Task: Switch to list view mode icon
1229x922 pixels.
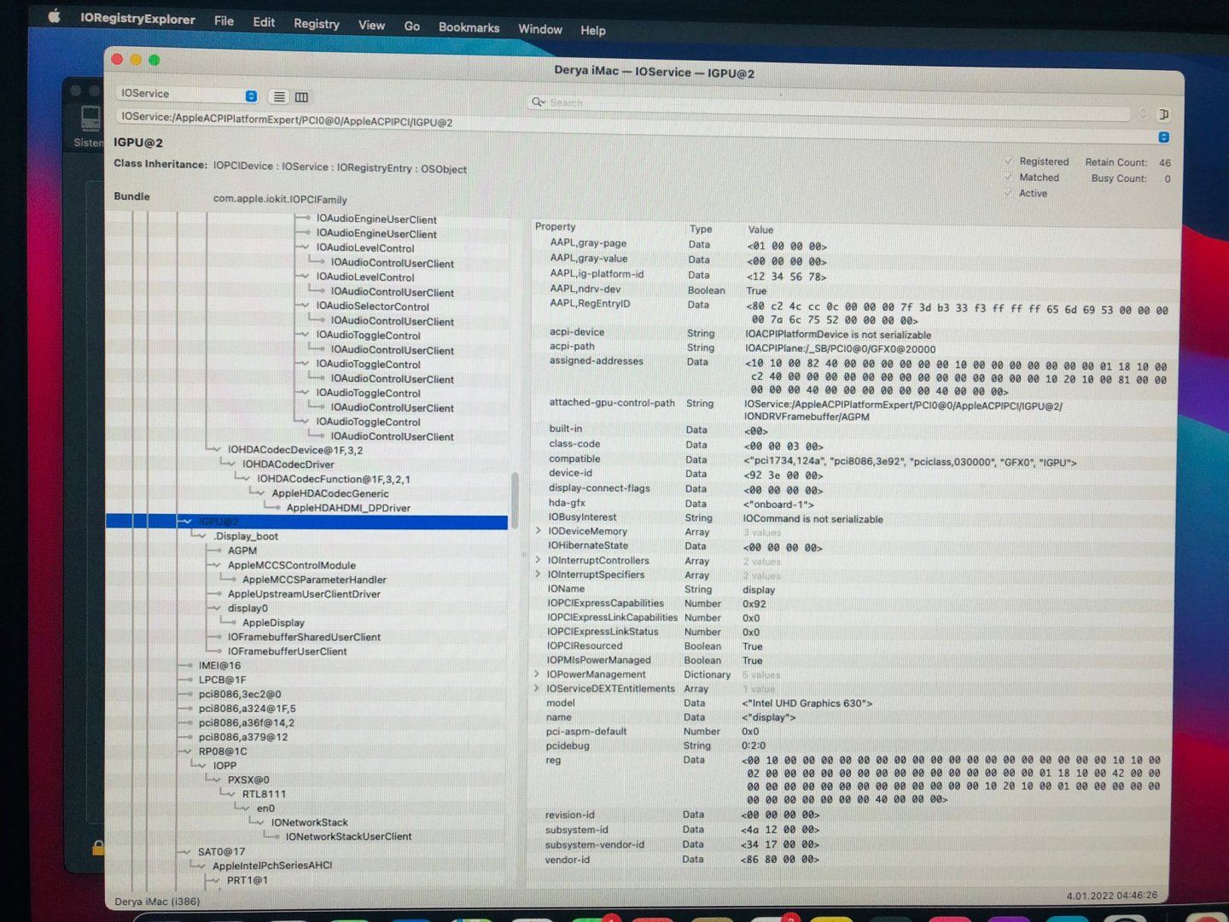Action: 278,96
